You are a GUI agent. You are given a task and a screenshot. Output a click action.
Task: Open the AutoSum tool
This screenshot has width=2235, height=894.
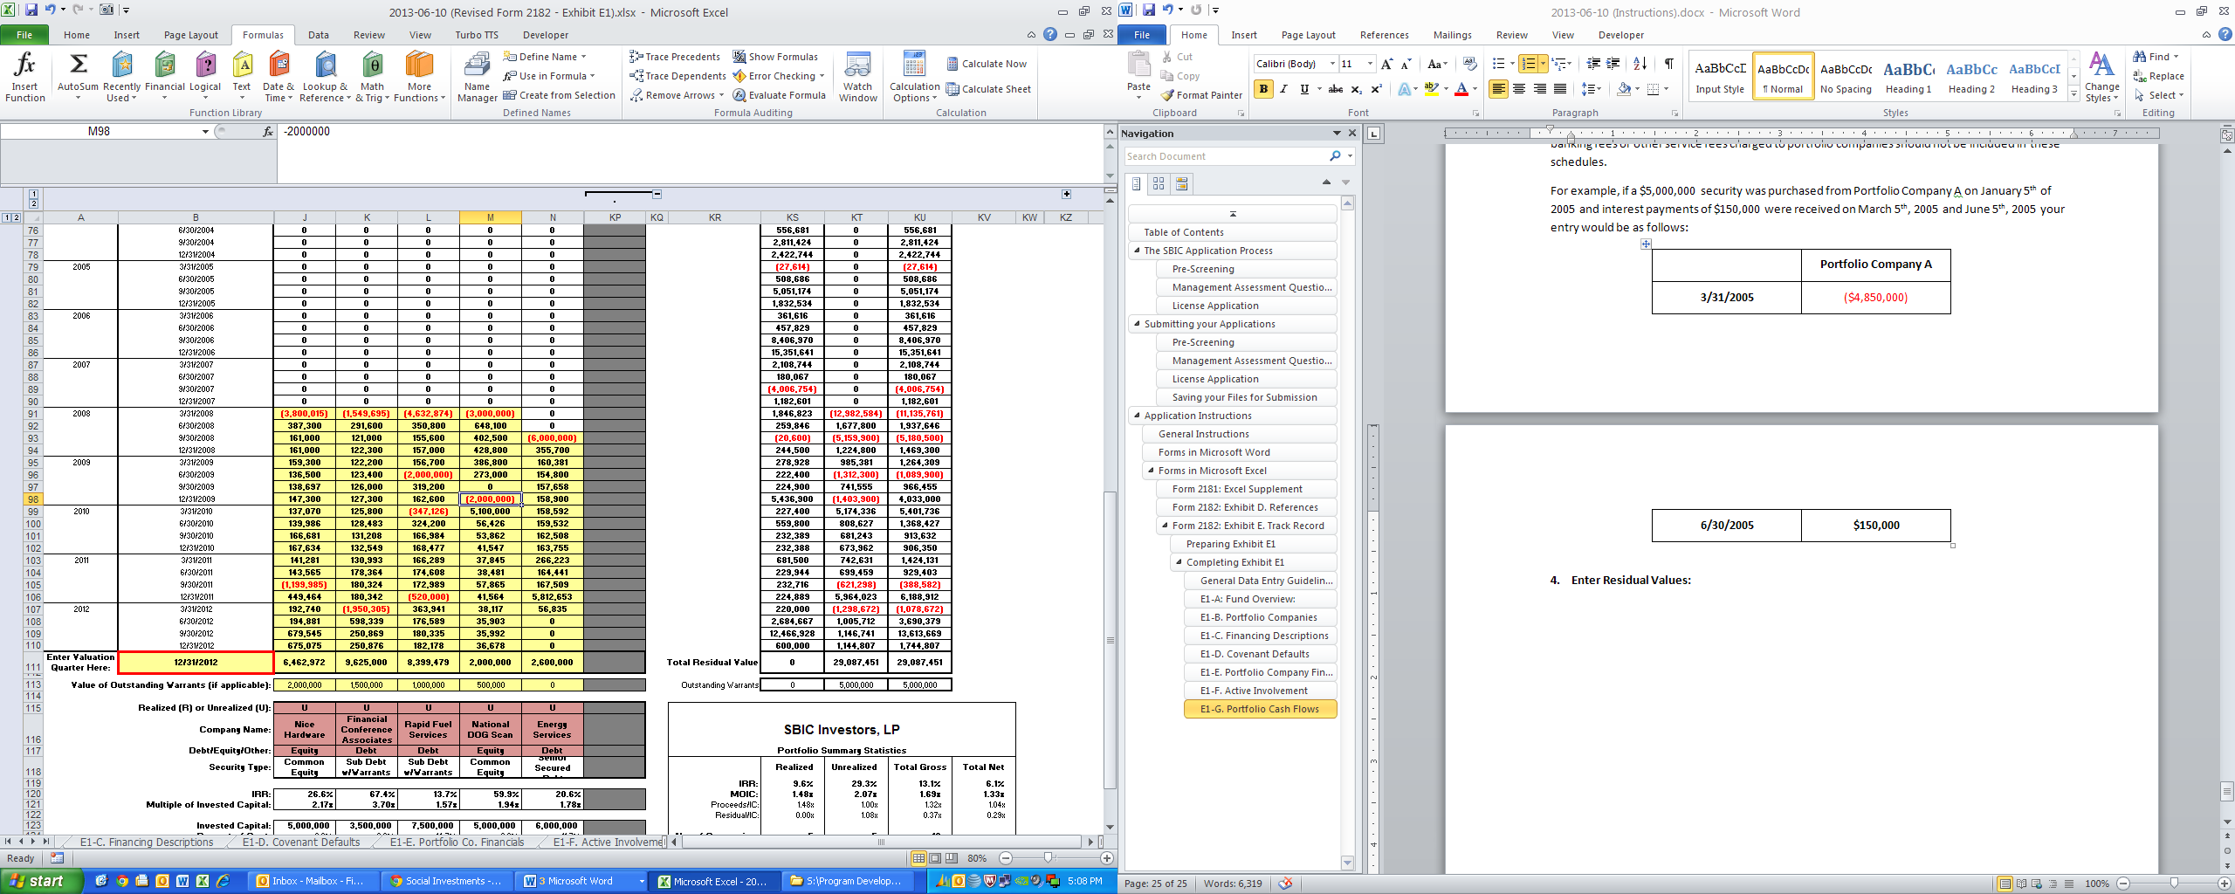(78, 76)
